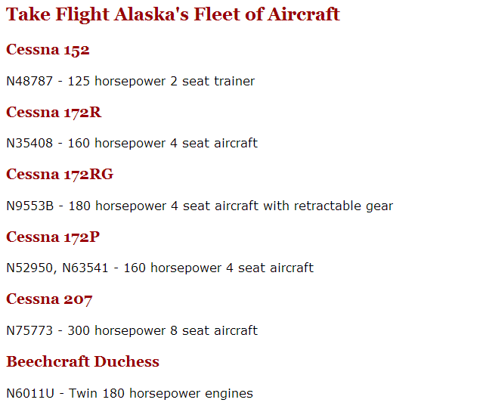Select the Cessna 172P heading
Viewport: 483px width, 412px height.
tap(53, 237)
